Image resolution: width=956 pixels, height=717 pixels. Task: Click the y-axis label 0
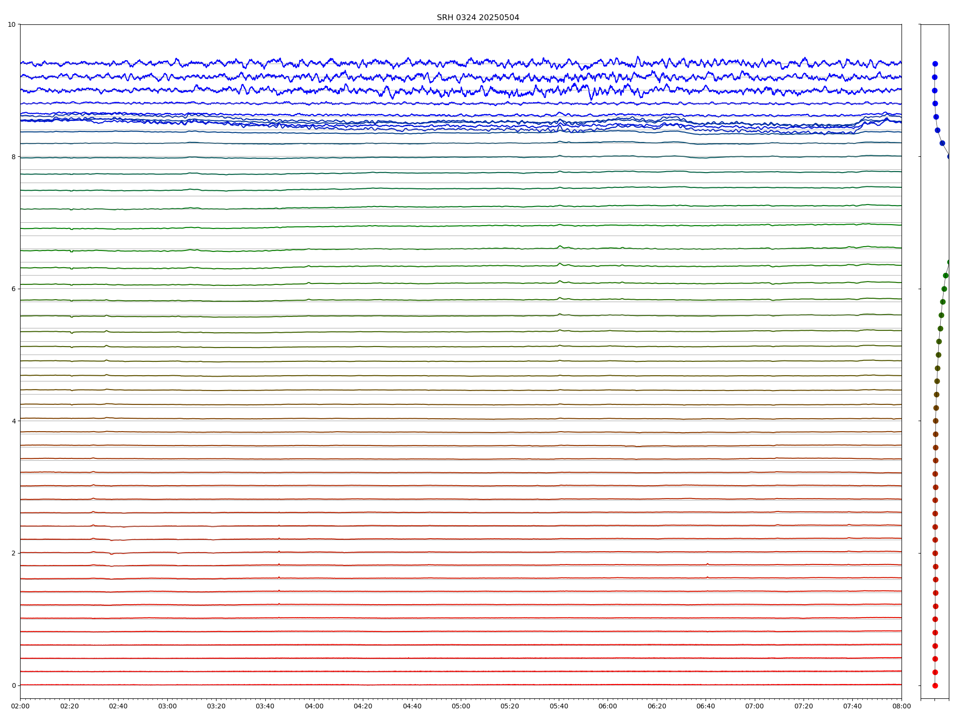(13, 685)
